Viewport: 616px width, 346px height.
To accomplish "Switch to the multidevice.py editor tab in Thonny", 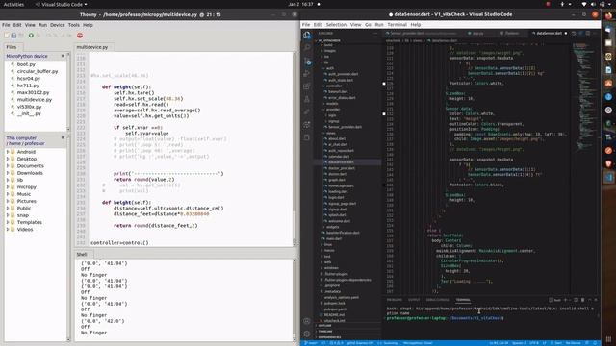I will pos(92,47).
